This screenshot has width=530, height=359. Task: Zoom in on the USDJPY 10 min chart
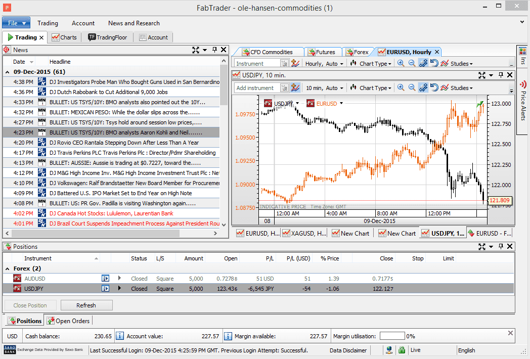pyautogui.click(x=401, y=88)
